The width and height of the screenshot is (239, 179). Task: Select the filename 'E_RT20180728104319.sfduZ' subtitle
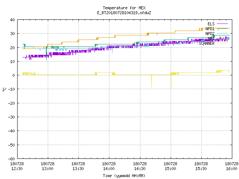coord(124,13)
